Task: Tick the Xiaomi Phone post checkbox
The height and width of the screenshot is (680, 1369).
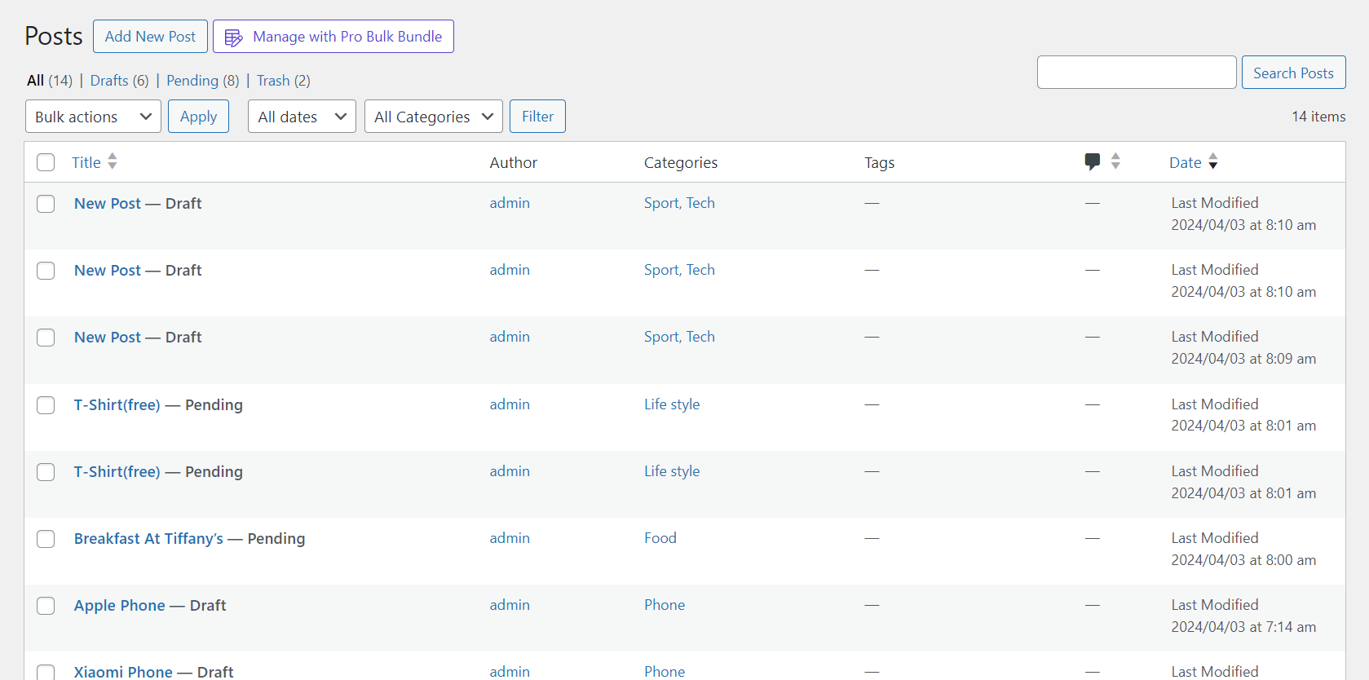Action: coord(46,672)
